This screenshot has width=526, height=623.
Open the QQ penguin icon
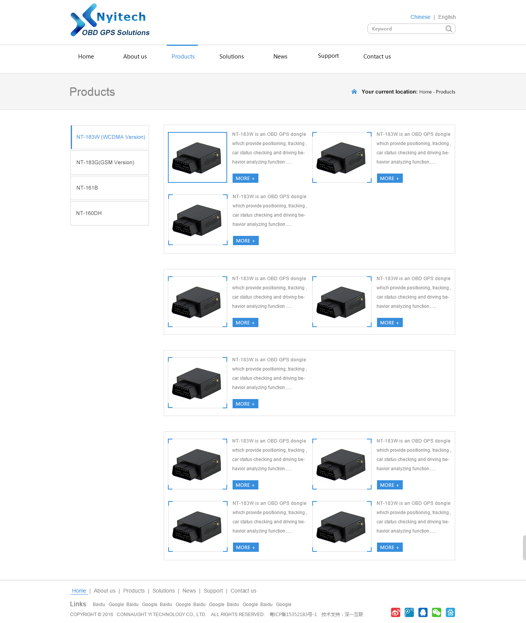[x=423, y=612]
